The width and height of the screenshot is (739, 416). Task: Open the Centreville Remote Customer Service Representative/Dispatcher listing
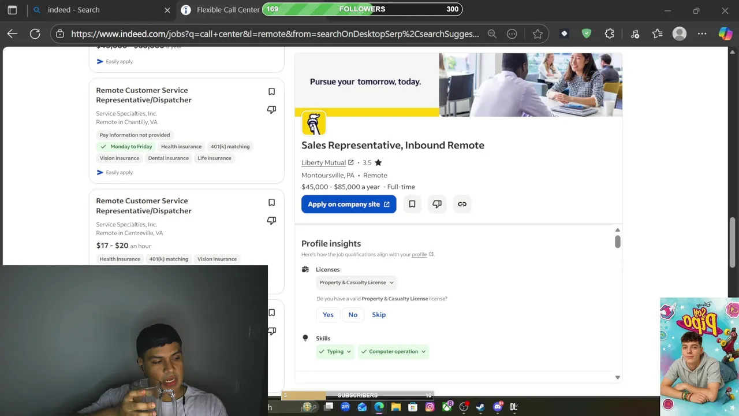[x=144, y=206]
